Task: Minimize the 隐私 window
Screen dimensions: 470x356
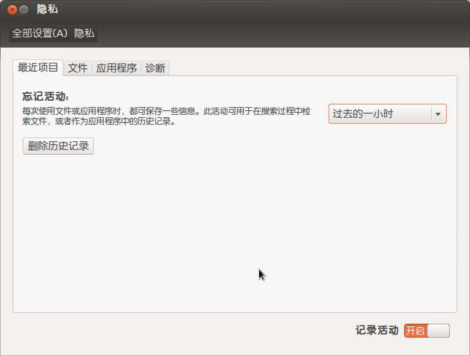Action: 23,10
